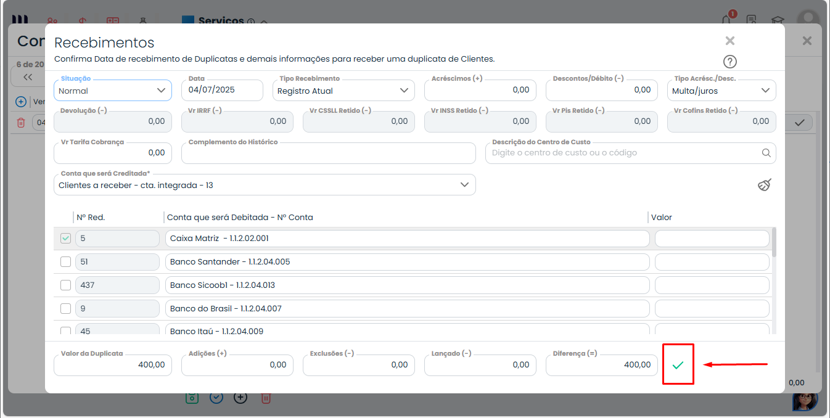Click the Valor field for Caixa Matriz
The image size is (830, 418).
coord(712,239)
